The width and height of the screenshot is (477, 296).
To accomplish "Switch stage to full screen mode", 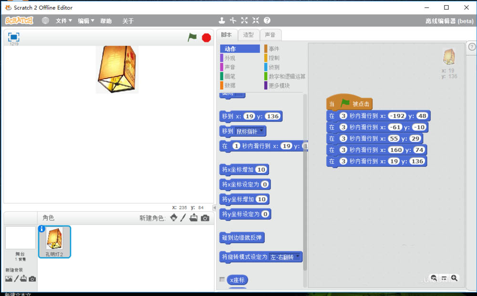I will tap(14, 37).
